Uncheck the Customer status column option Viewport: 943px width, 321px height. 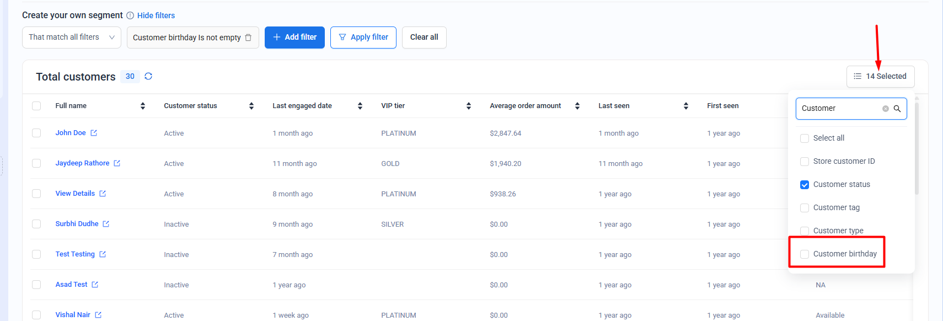[x=805, y=185]
